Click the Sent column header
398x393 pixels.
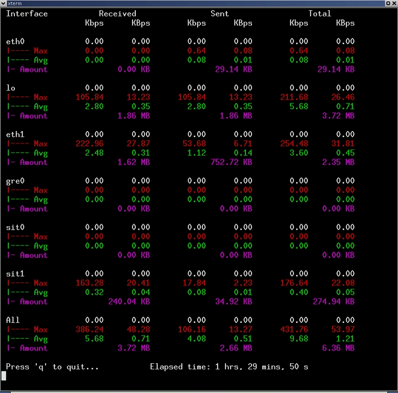point(220,14)
